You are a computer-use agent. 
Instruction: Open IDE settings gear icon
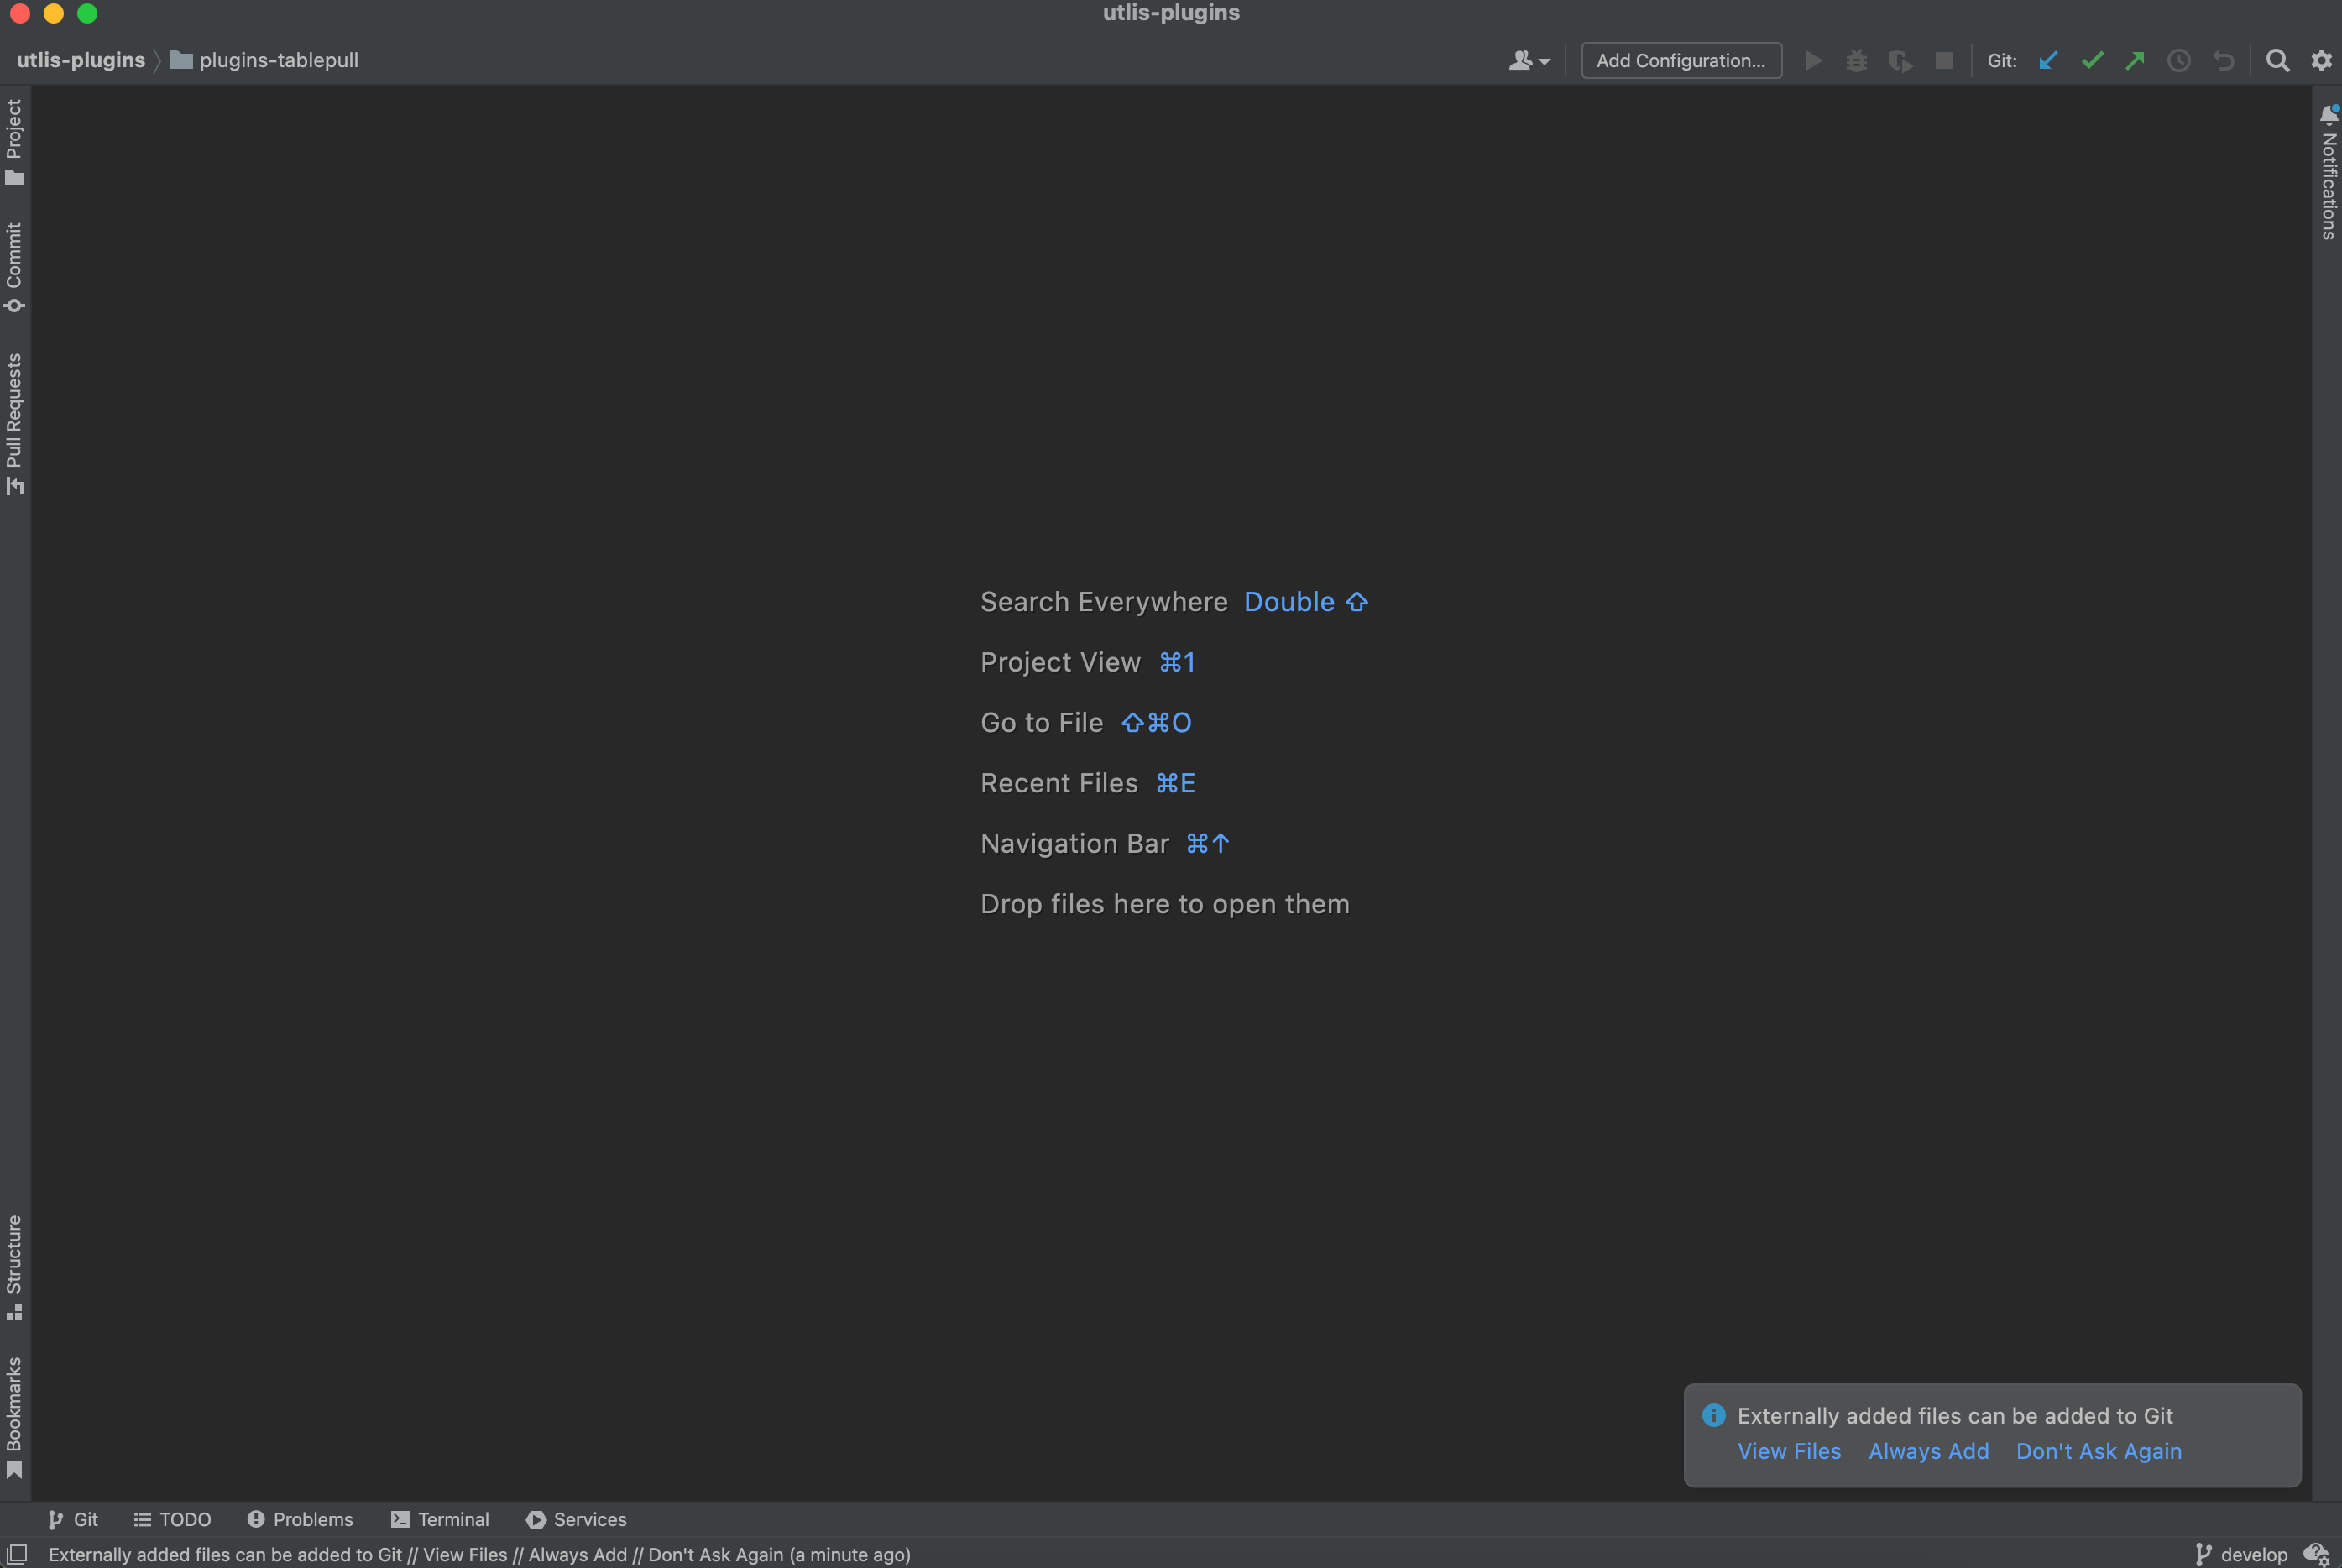coord(2321,61)
